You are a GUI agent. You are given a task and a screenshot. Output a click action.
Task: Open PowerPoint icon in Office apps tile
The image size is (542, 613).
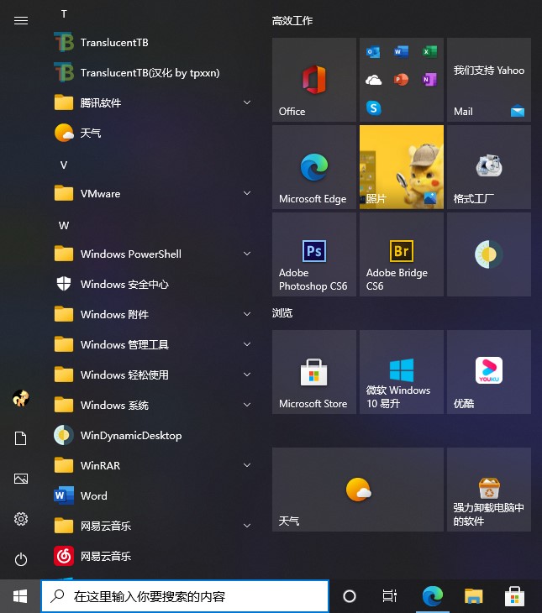coord(401,80)
